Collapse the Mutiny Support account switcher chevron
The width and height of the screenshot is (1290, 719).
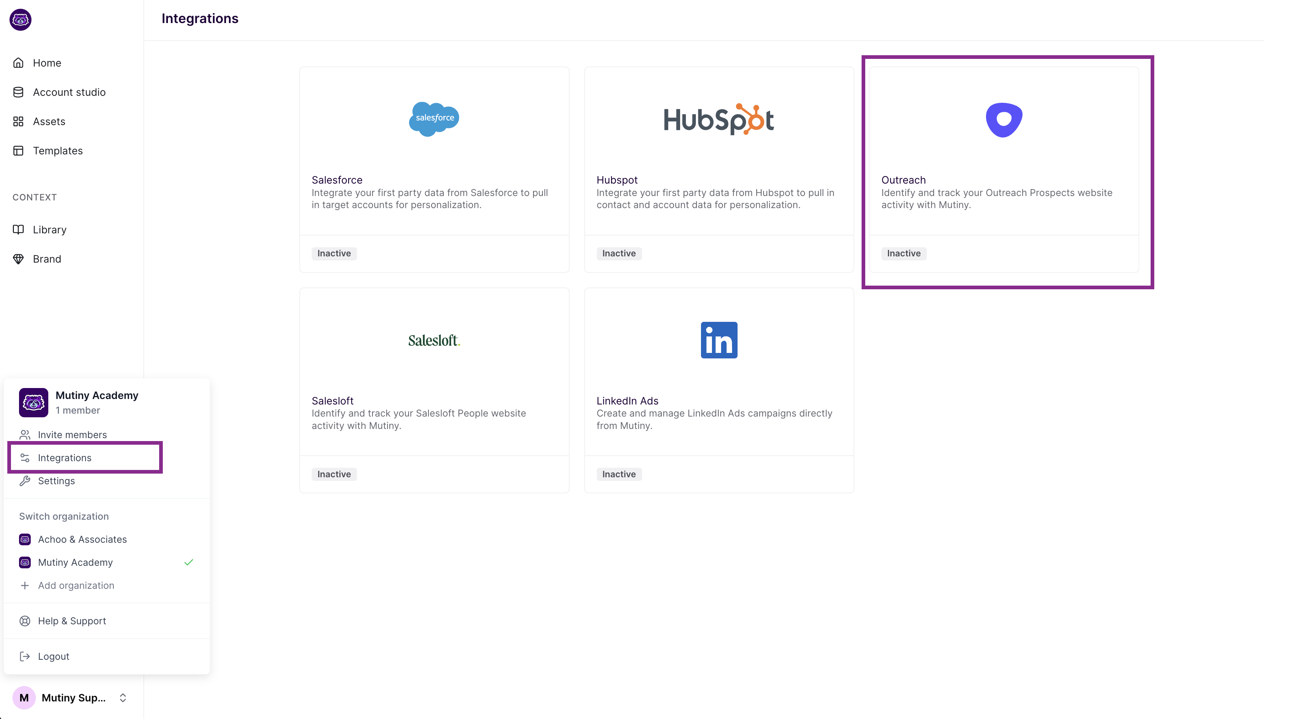point(123,697)
